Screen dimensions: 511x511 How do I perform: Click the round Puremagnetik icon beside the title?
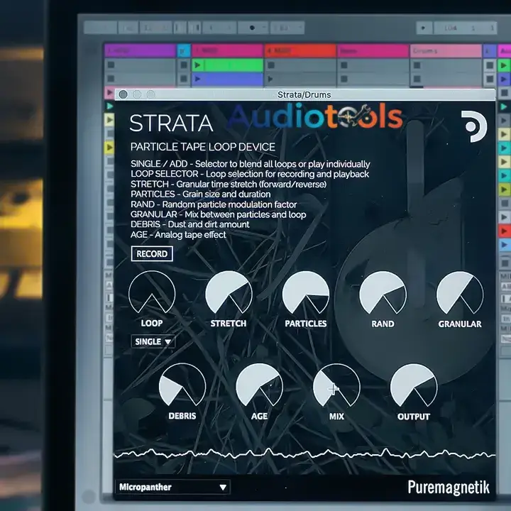pos(474,126)
